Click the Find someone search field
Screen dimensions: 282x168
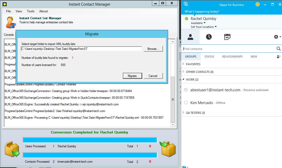[x=229, y=49]
